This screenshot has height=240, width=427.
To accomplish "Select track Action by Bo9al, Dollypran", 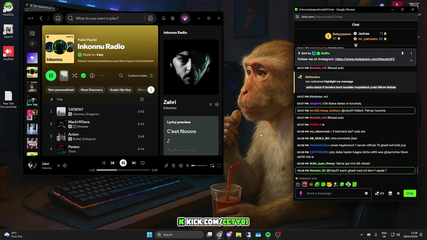I will pyautogui.click(x=100, y=136).
